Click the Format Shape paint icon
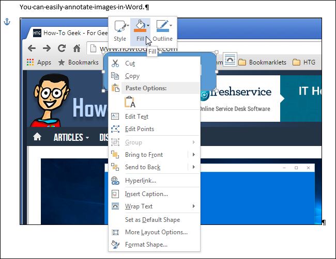Screen dimensions: 336x259 click(x=115, y=244)
